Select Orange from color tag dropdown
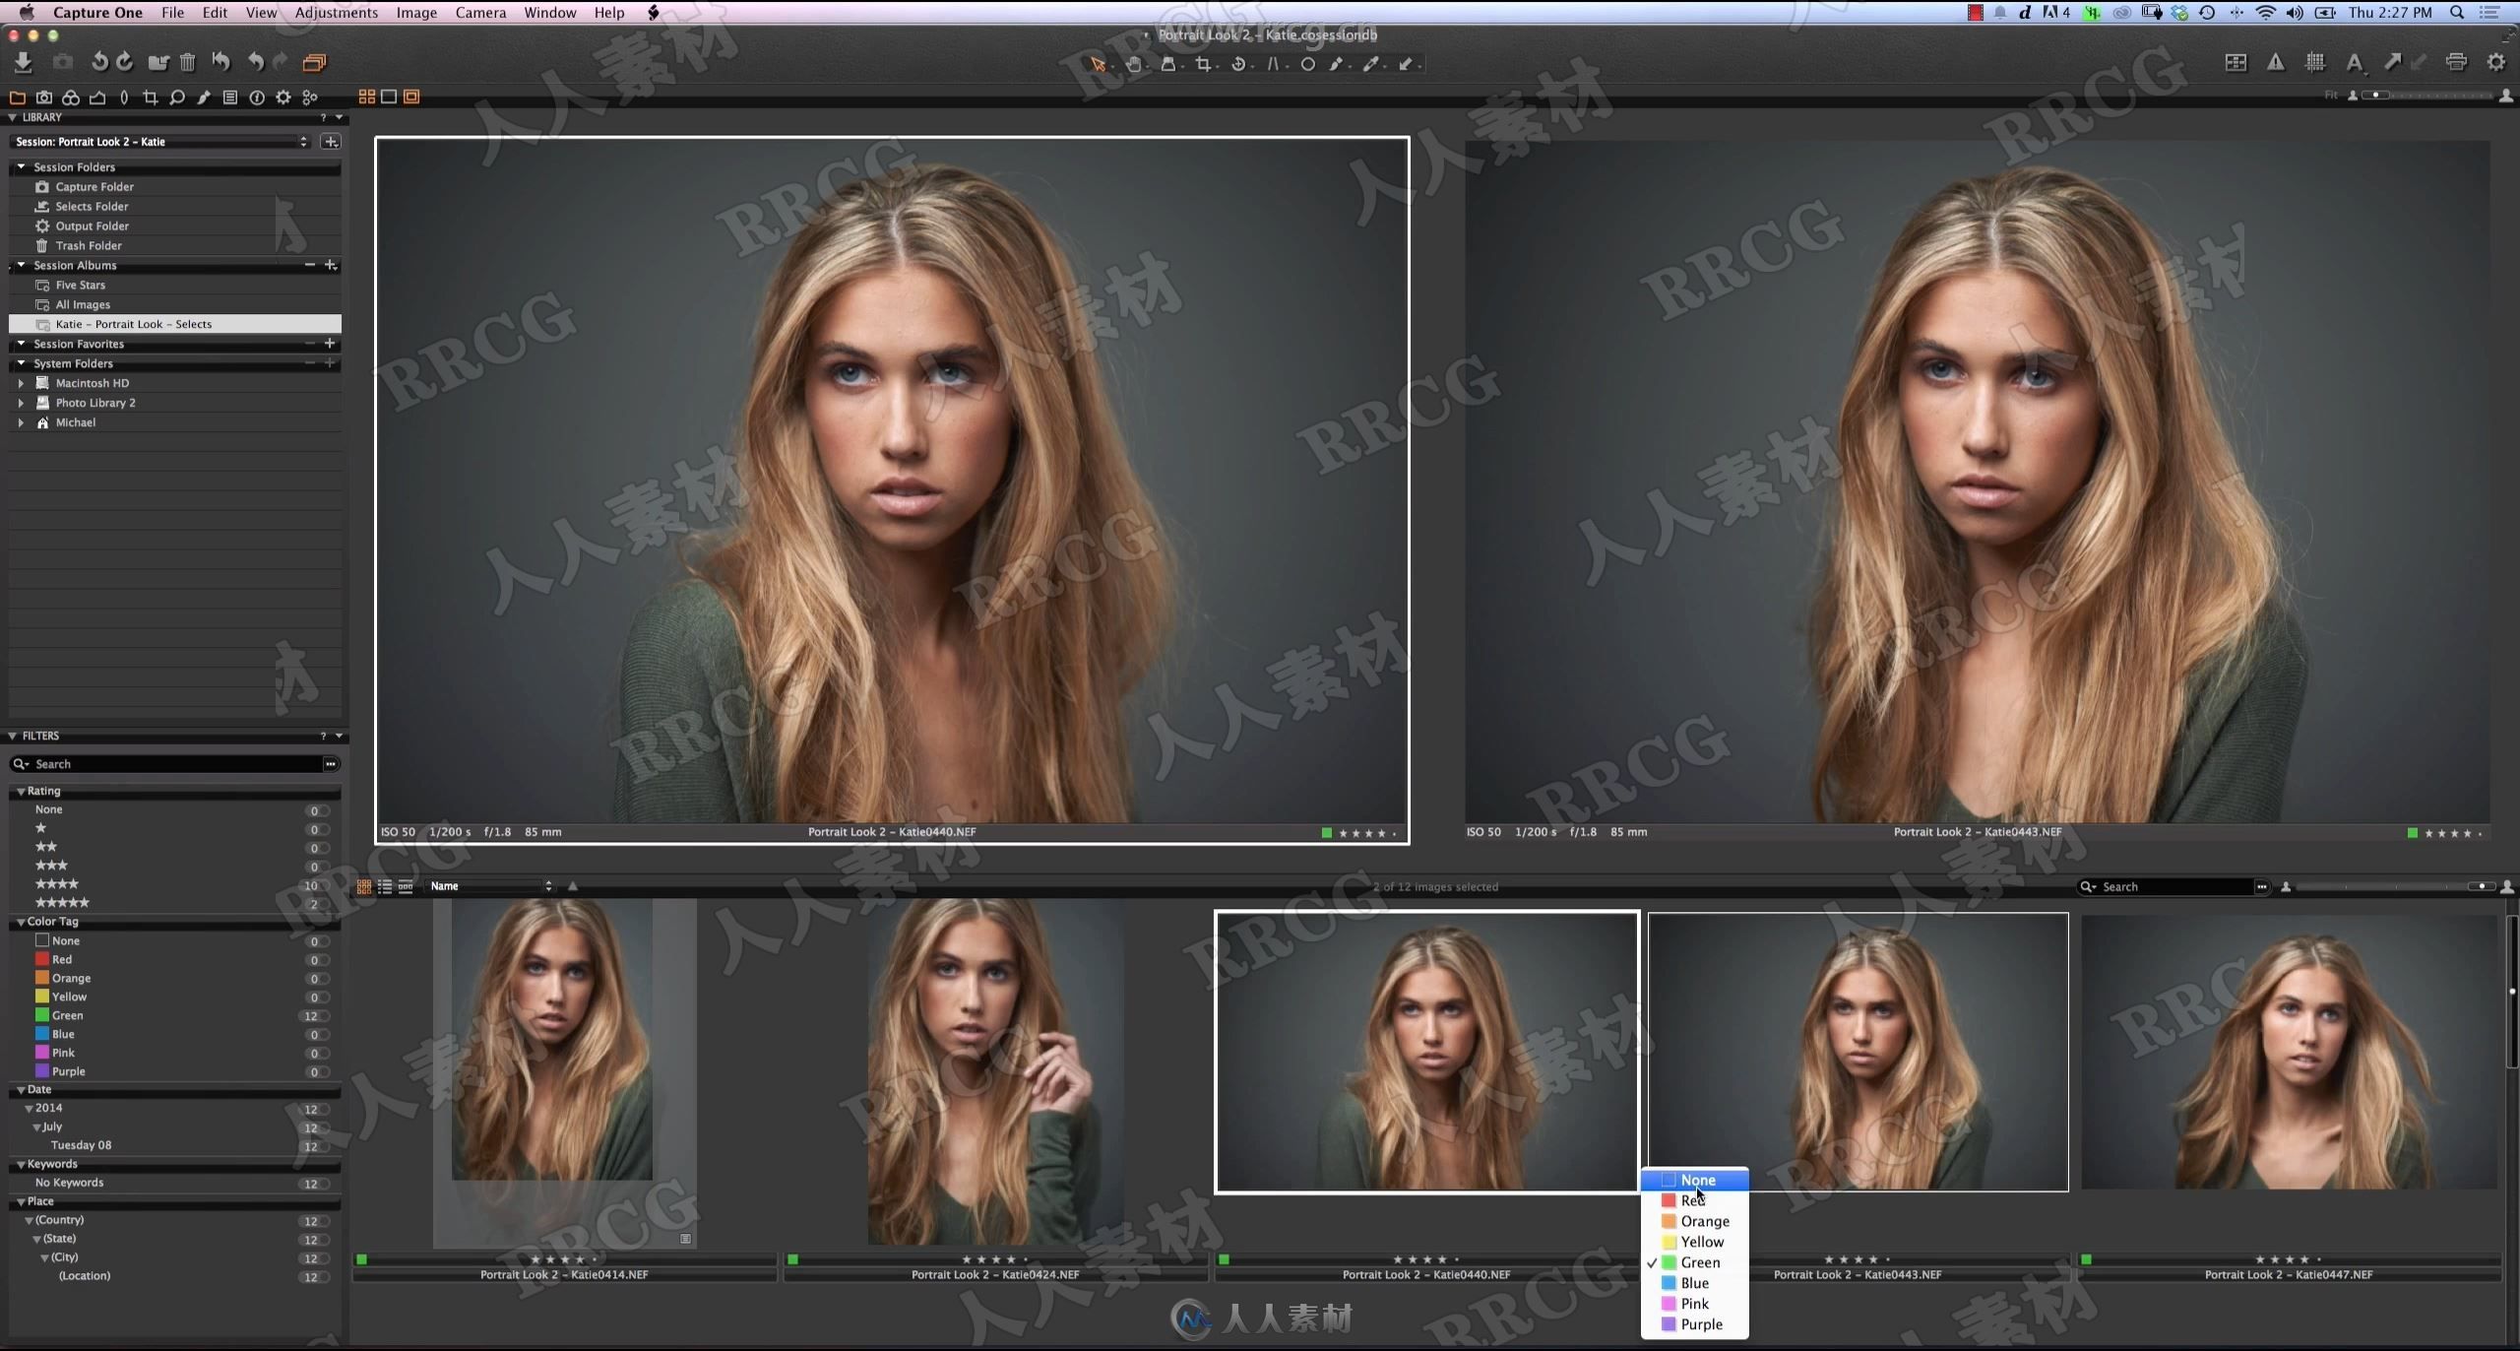 (1703, 1221)
